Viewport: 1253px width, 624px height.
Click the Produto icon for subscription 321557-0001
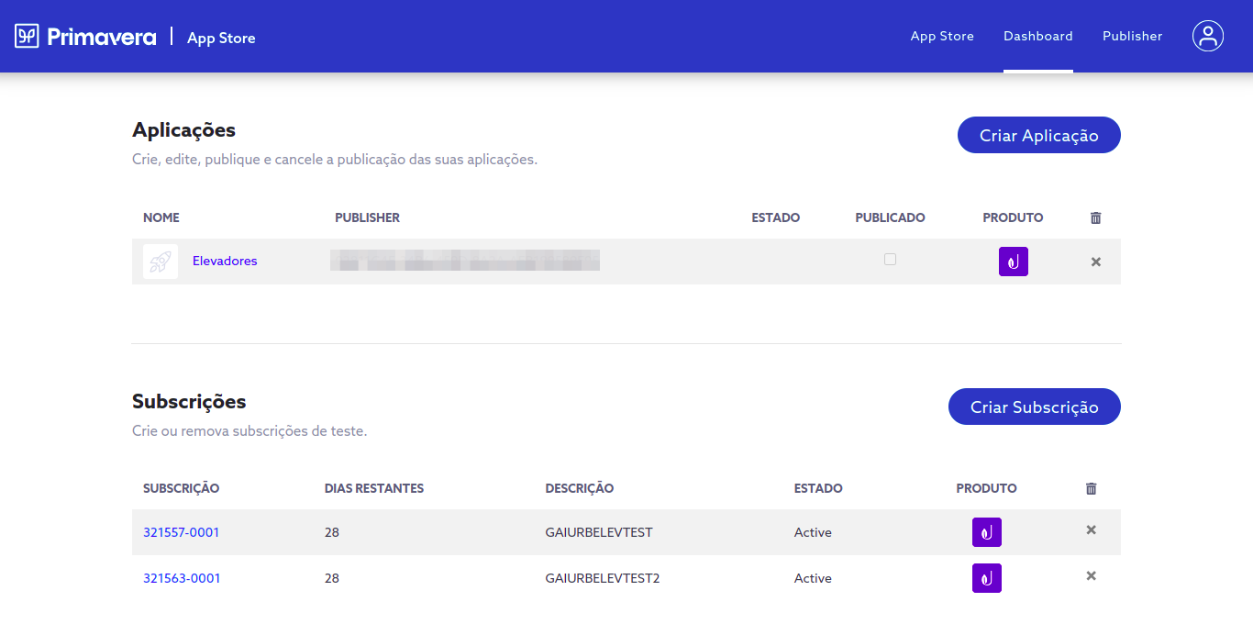[x=986, y=531]
